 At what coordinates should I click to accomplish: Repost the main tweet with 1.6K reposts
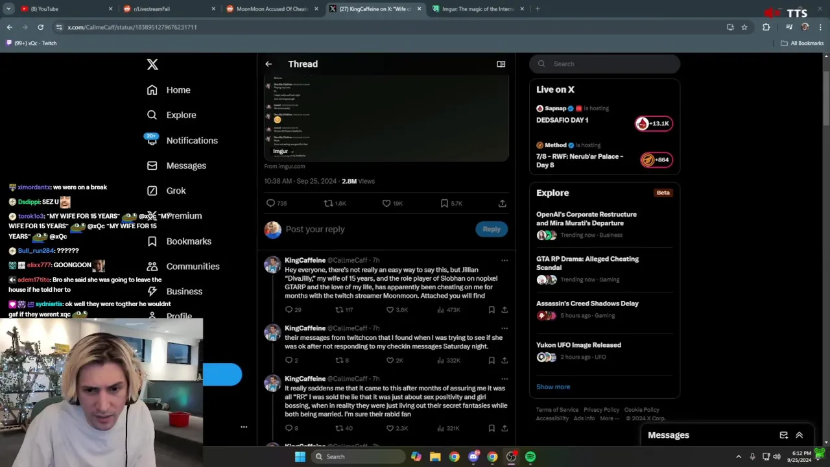(x=329, y=203)
